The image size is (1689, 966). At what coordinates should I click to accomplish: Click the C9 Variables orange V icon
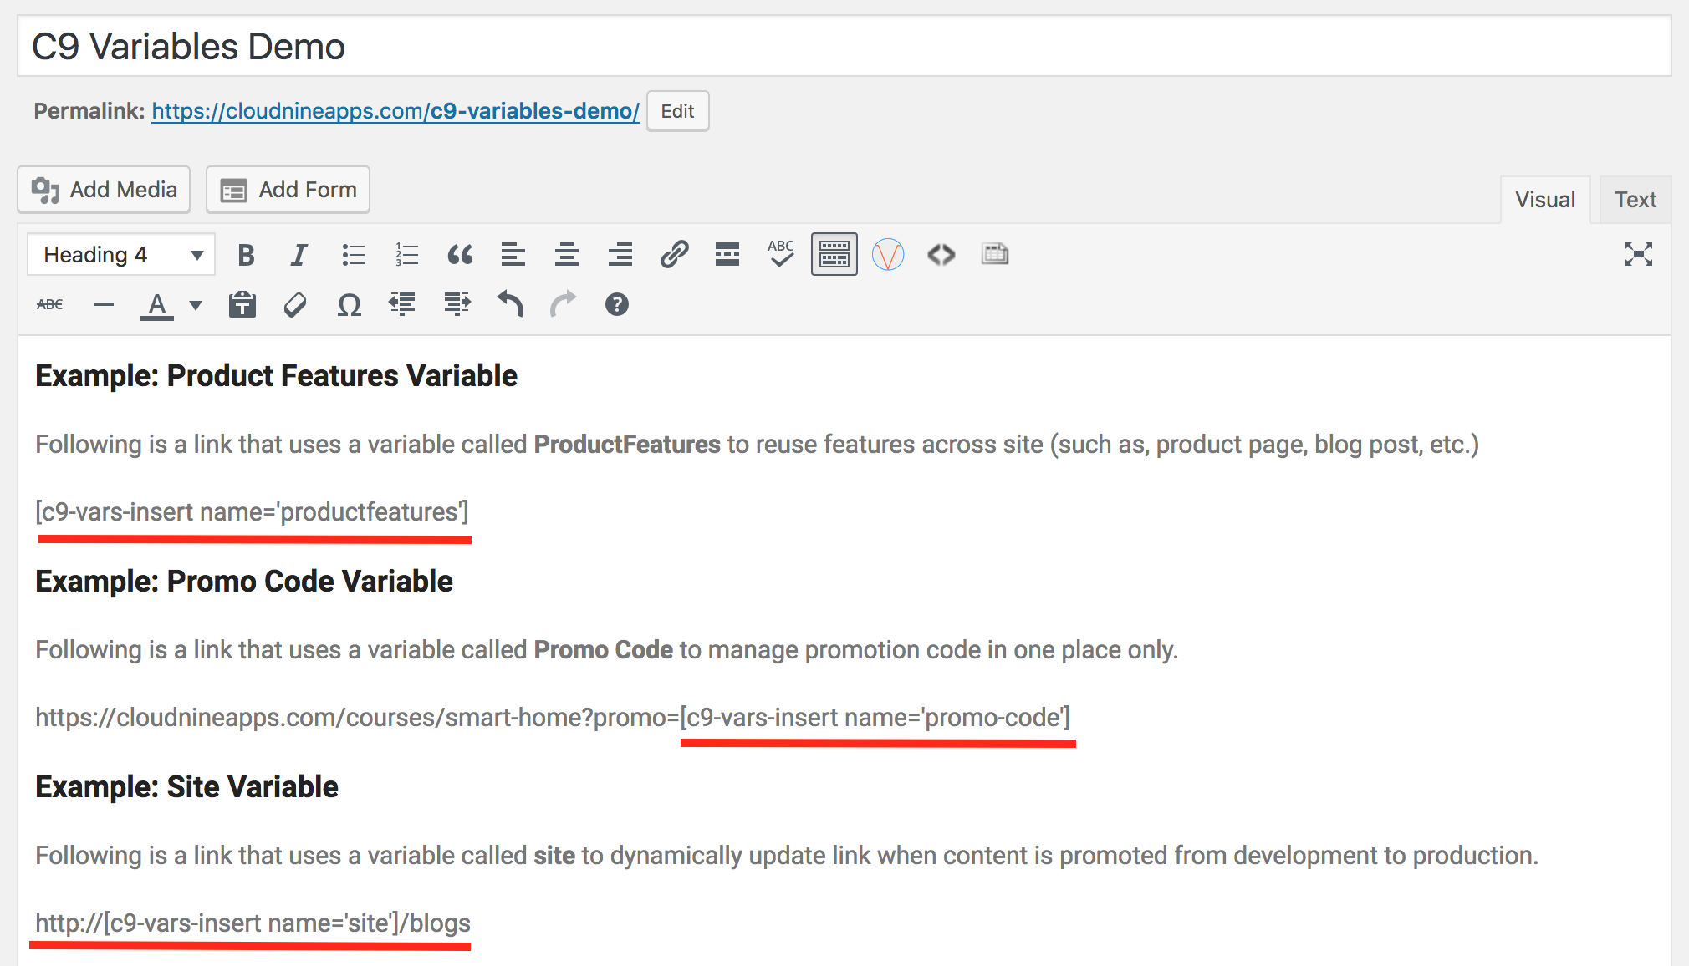(x=888, y=254)
